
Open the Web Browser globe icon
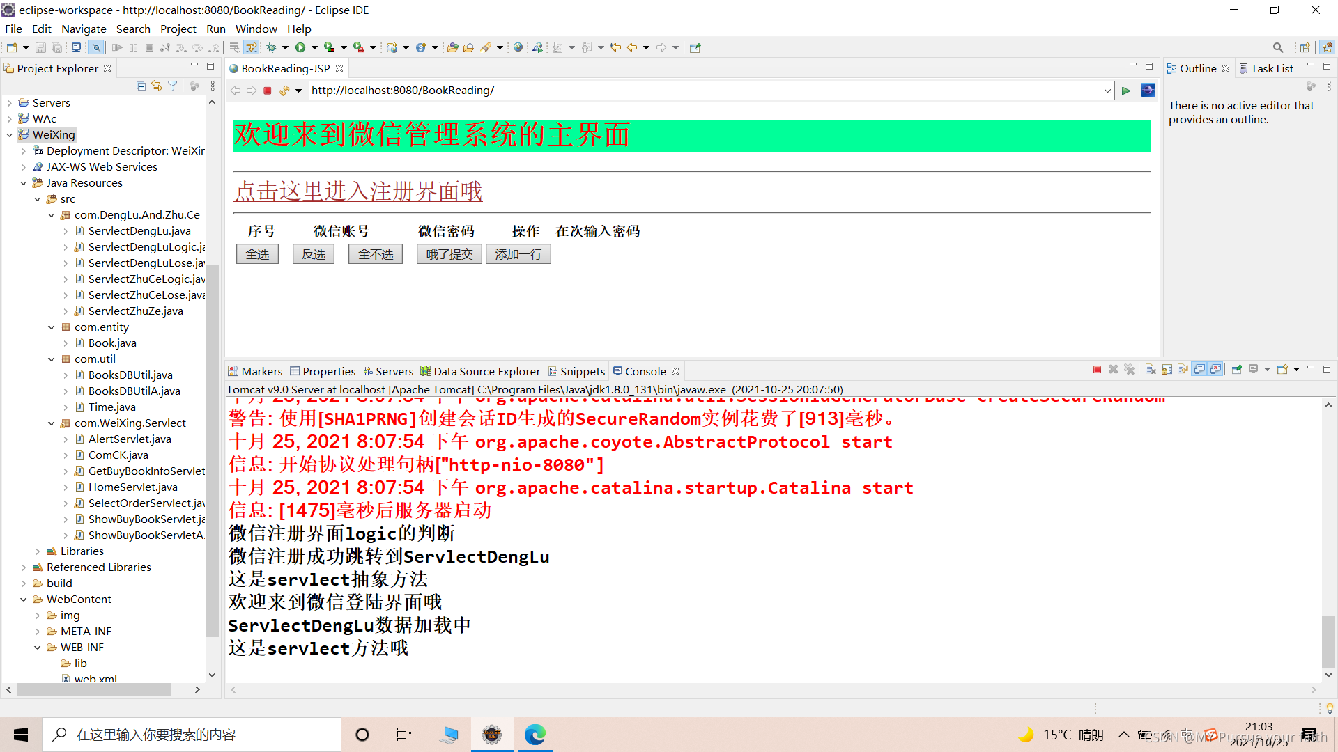[x=518, y=47]
